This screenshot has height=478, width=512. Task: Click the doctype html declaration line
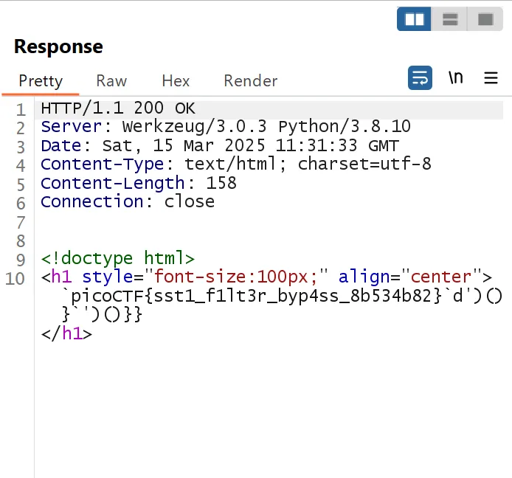tap(117, 258)
